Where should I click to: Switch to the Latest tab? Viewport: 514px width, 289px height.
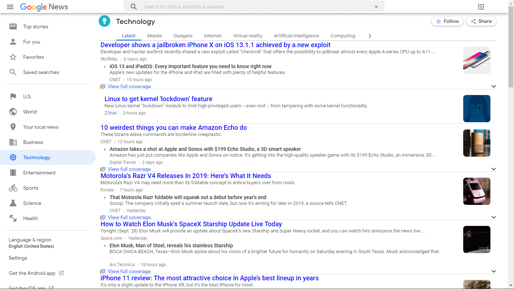[129, 36]
